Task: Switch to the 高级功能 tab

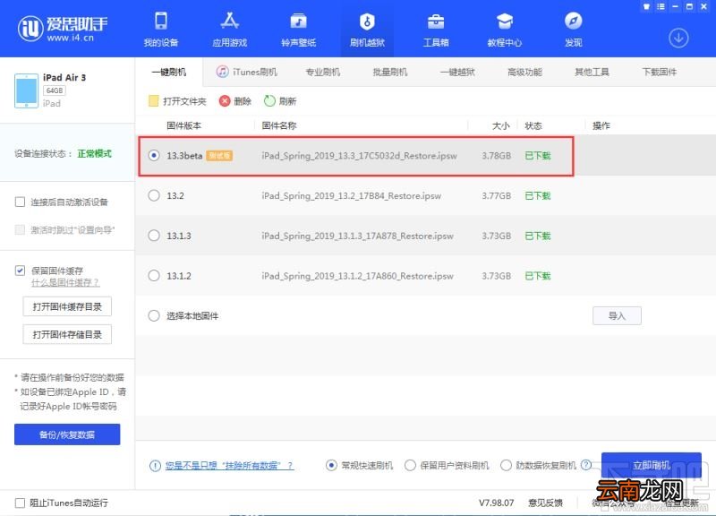Action: 524,72
